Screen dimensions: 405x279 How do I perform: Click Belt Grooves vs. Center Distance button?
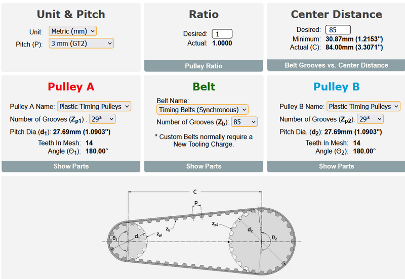(336, 65)
